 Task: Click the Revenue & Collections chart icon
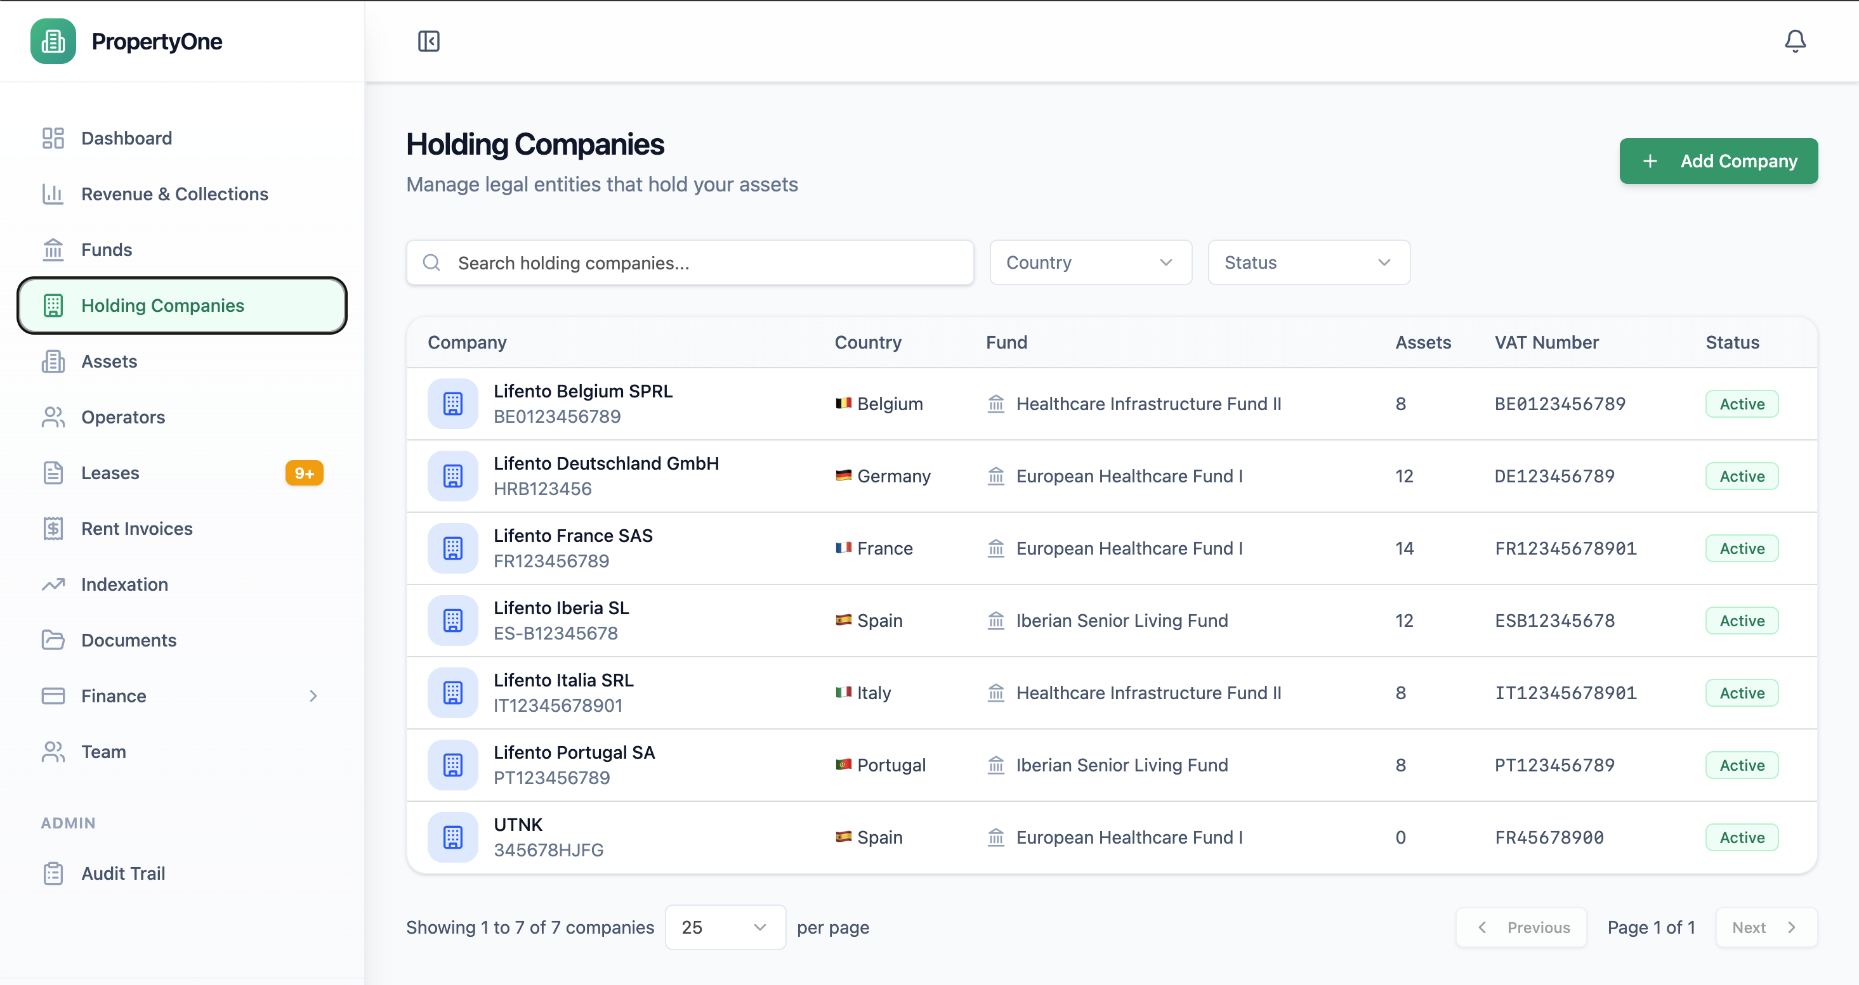(x=53, y=194)
